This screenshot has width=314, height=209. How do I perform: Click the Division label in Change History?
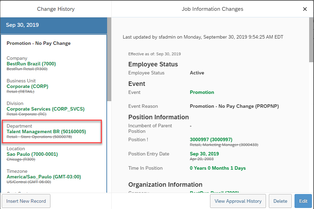point(15,104)
